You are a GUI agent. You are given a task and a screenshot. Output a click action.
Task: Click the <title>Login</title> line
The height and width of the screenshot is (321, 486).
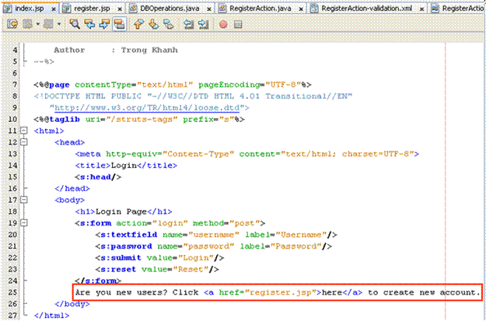(x=126, y=166)
